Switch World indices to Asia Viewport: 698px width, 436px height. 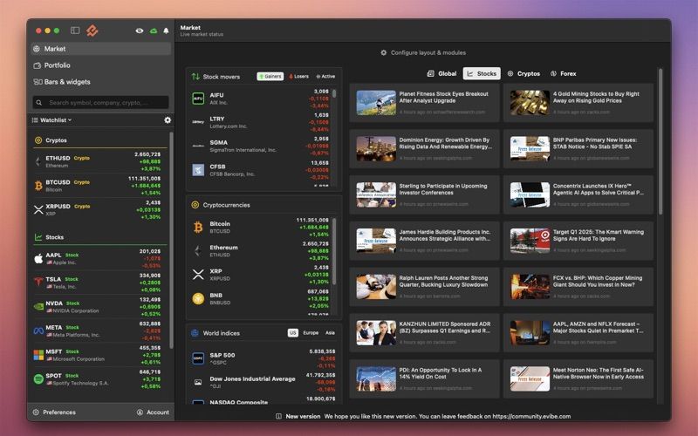point(331,333)
